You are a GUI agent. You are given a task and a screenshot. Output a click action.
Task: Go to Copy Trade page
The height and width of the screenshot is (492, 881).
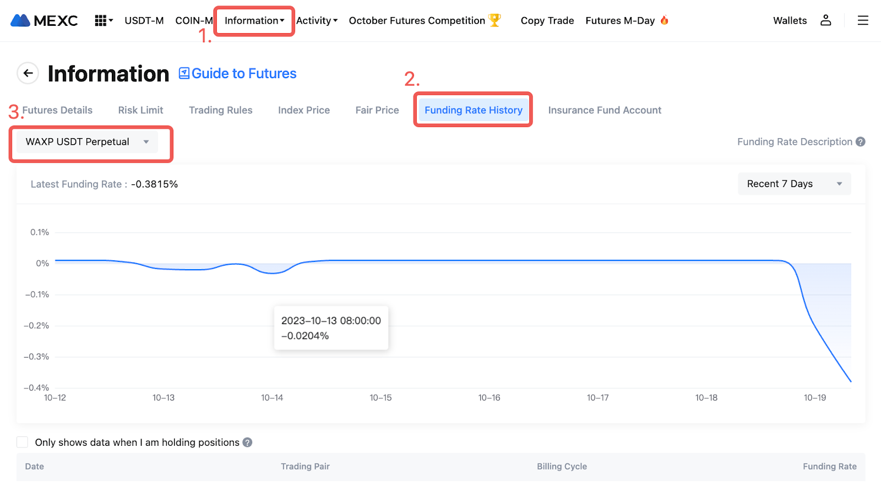click(547, 21)
